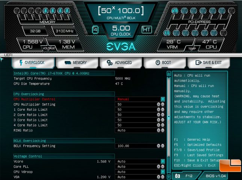The width and height of the screenshot is (242, 180).
Task: Click the x16 PCI-Express slot indicator
Action: pos(175,11)
